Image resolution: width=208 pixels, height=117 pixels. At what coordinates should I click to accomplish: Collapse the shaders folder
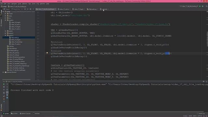6,20
